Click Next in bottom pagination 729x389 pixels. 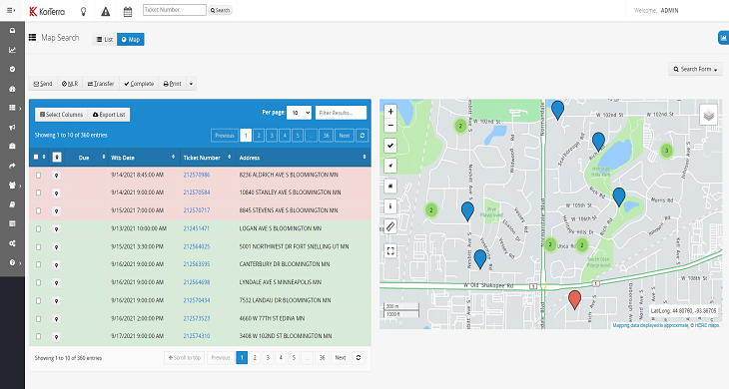point(341,357)
